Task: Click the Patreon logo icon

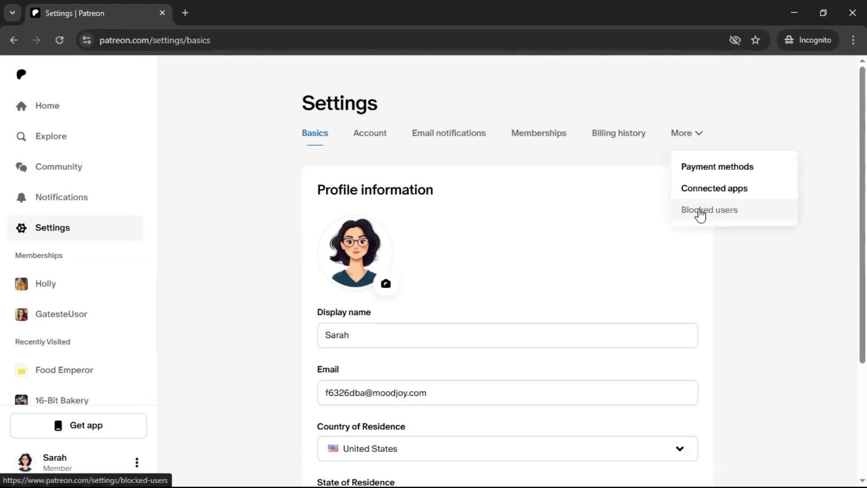Action: (x=21, y=74)
